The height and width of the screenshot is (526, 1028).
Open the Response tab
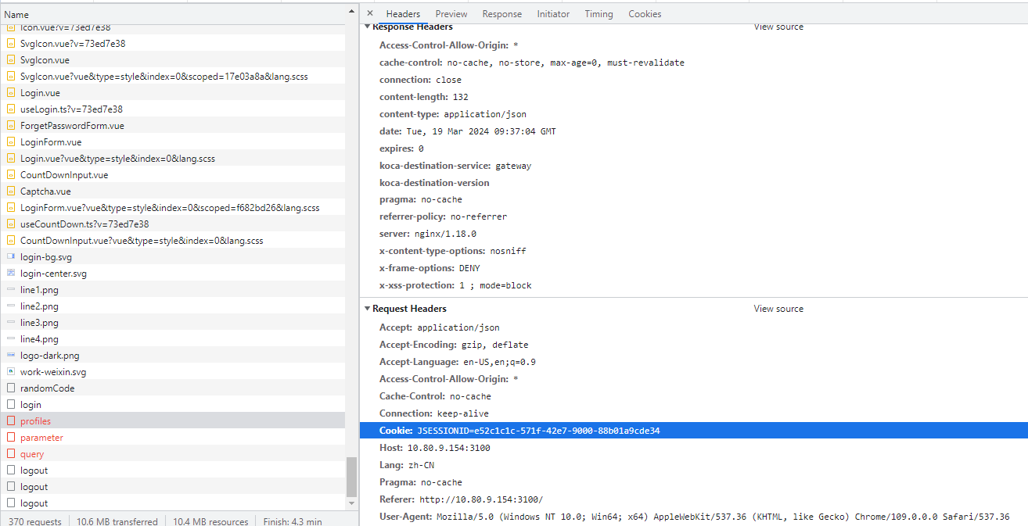501,14
